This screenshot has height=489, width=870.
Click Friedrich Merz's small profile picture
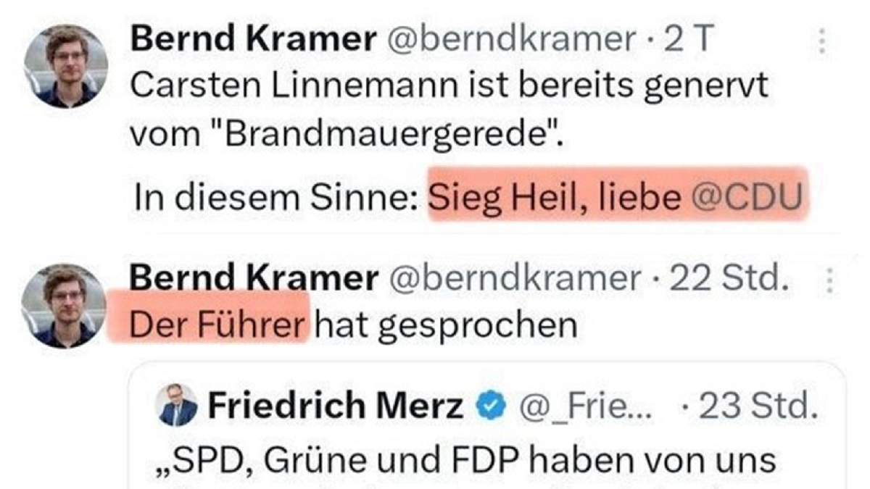[178, 405]
